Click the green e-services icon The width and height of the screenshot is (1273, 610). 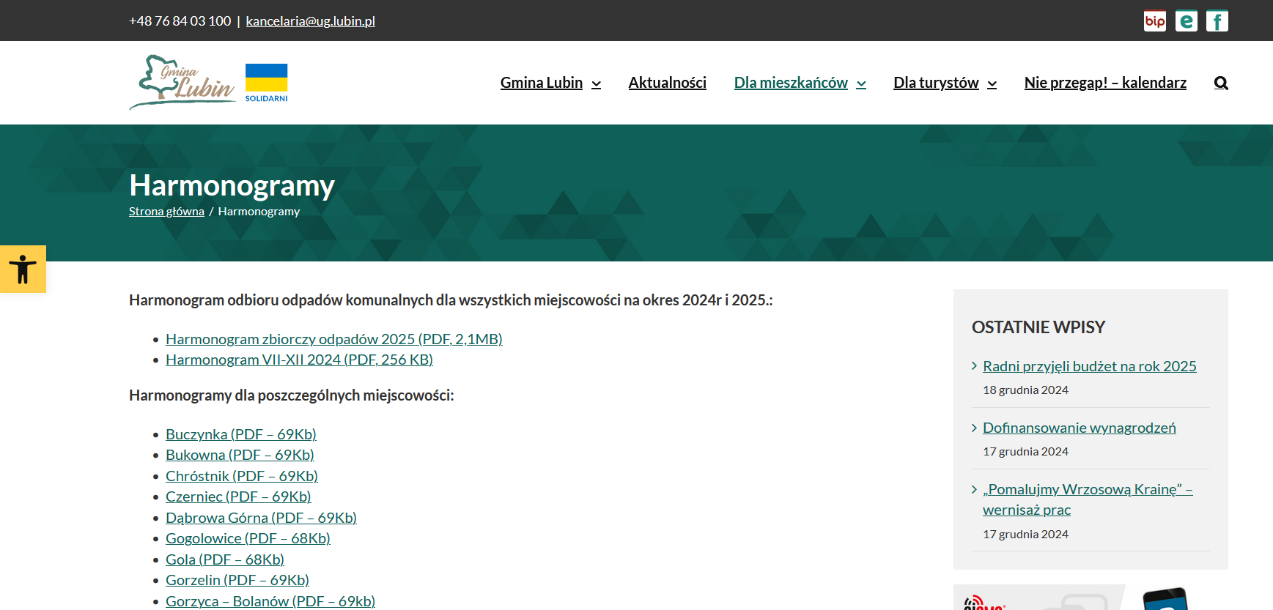1186,21
